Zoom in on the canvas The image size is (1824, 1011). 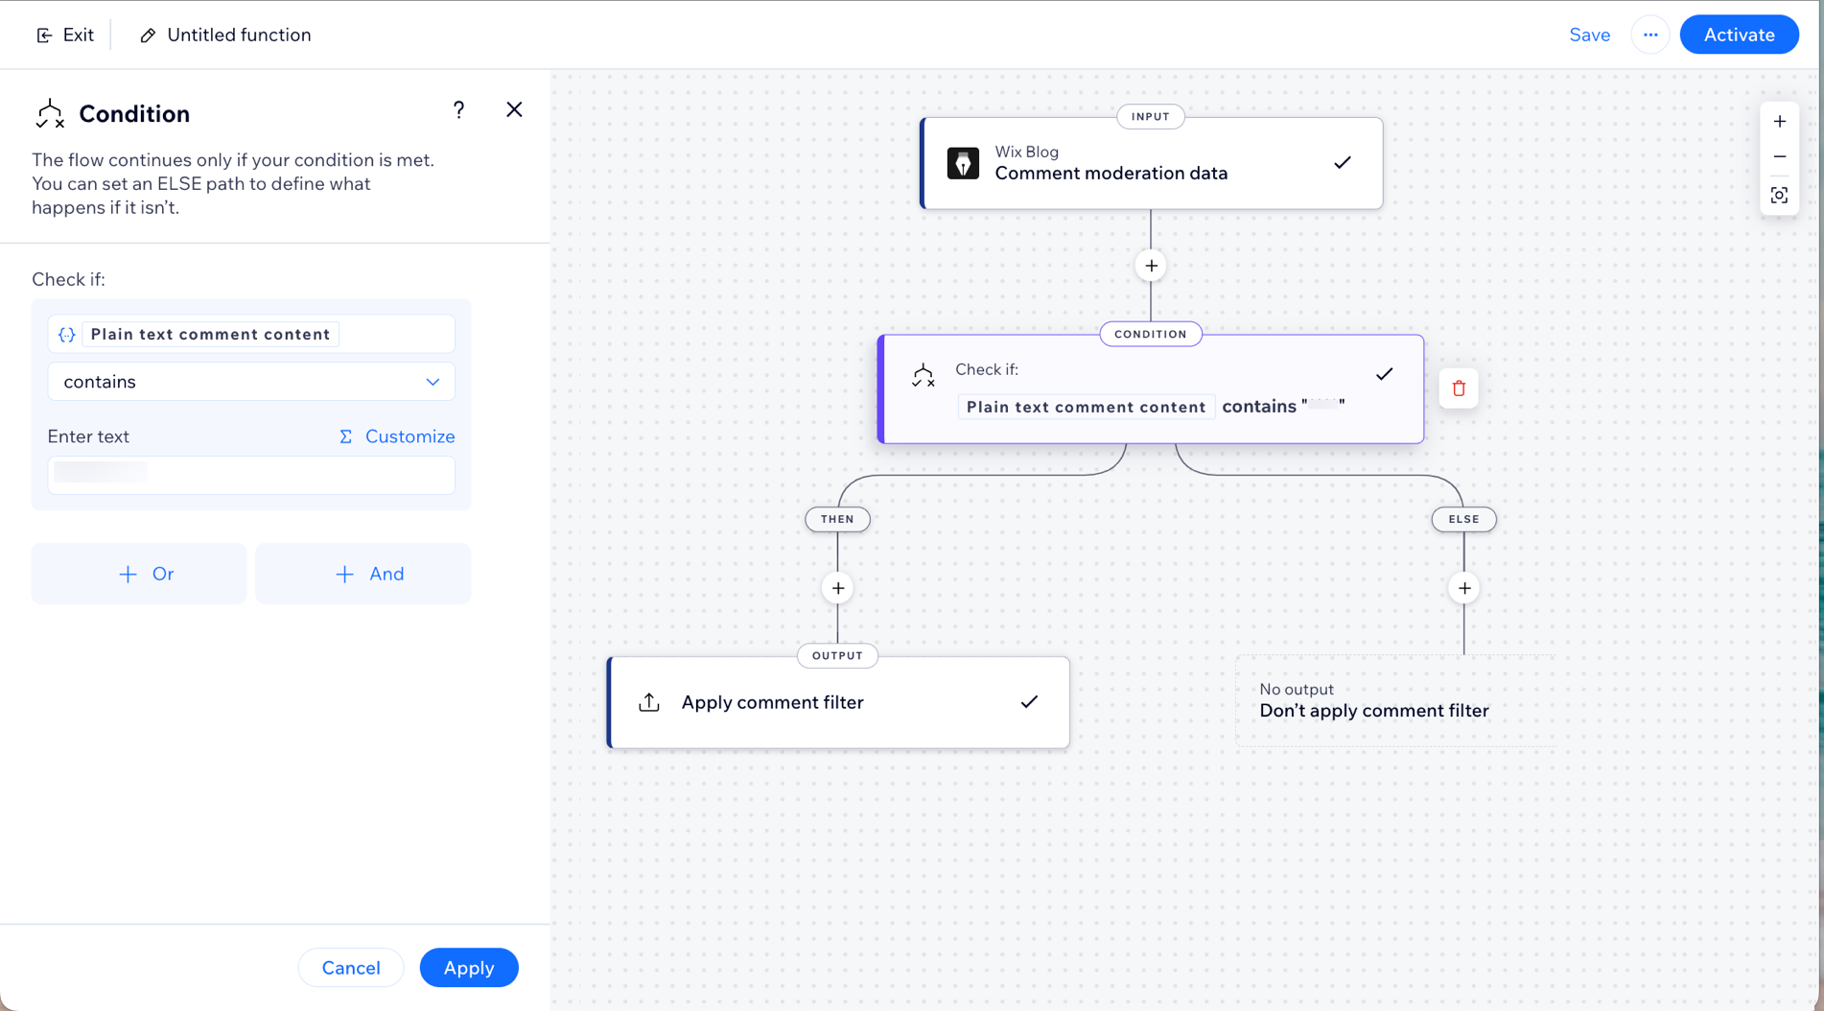1779,122
